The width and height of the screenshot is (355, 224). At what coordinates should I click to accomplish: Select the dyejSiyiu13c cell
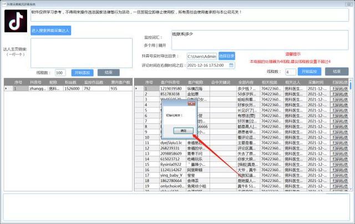pos(173,142)
